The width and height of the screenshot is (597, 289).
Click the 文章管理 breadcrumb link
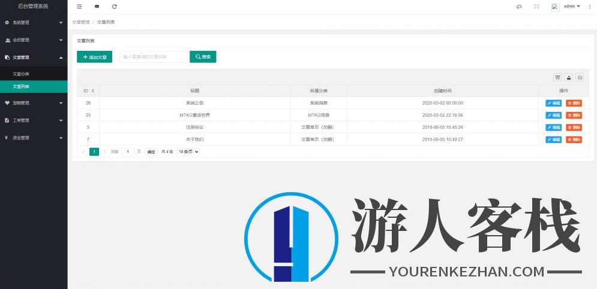(81, 22)
